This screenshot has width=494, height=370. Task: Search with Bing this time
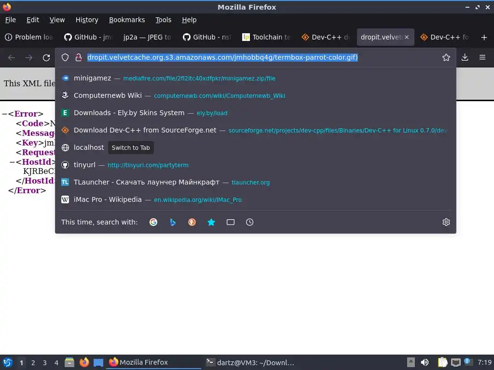coord(173,222)
